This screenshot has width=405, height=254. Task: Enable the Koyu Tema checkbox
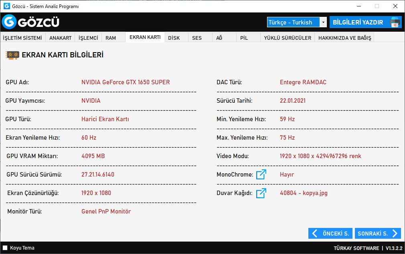[x=5, y=248]
